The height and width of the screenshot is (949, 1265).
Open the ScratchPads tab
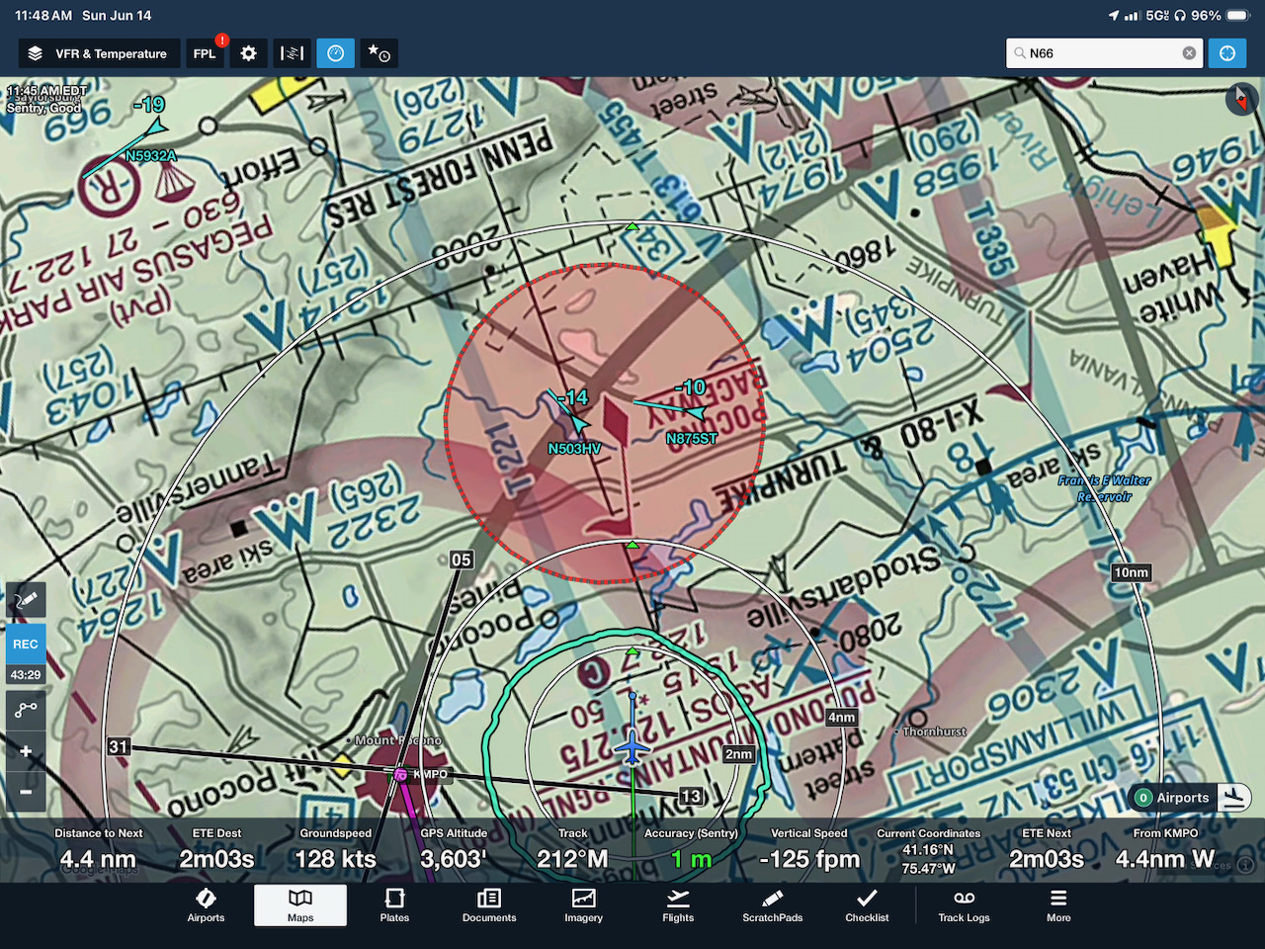(x=773, y=906)
